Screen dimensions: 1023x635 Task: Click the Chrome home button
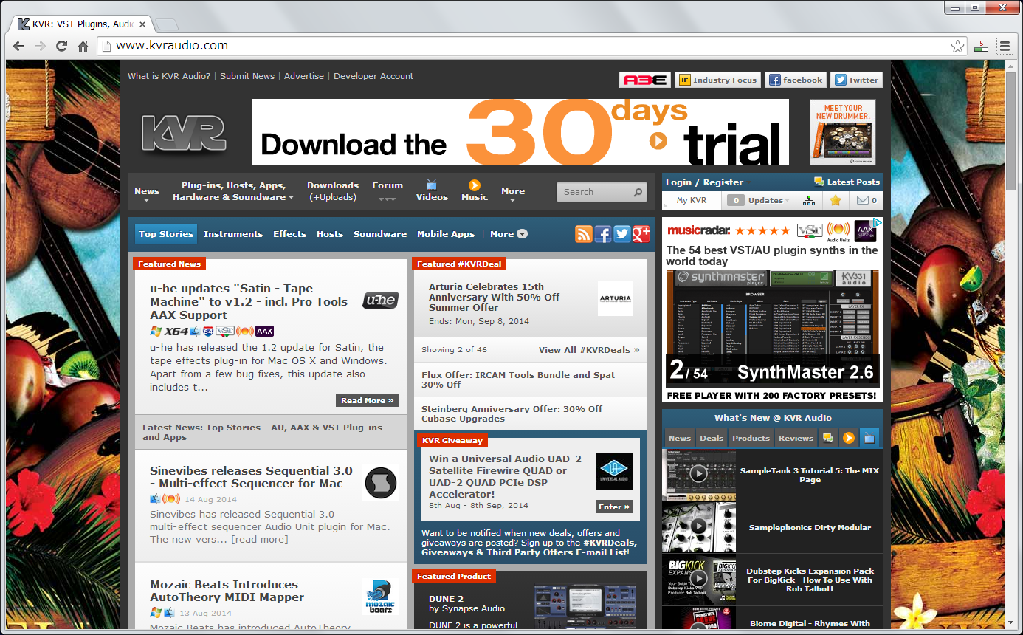point(83,46)
